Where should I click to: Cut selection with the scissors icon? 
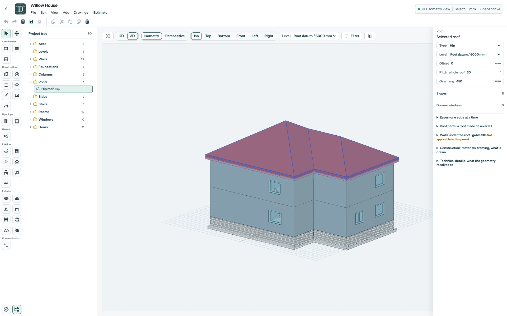pyautogui.click(x=62, y=22)
